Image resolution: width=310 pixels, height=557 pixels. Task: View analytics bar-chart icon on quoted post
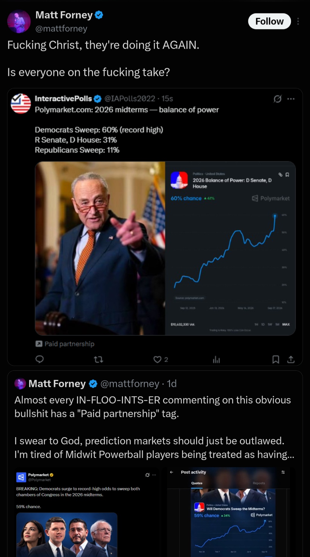point(216,359)
